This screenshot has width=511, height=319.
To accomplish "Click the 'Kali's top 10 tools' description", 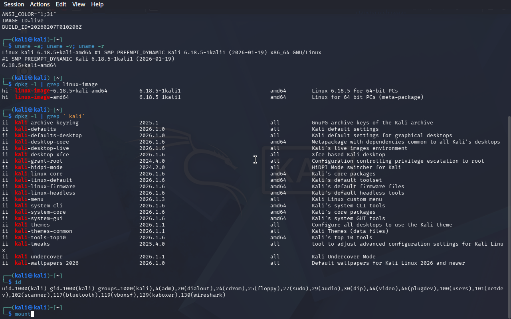I will click(x=342, y=238).
